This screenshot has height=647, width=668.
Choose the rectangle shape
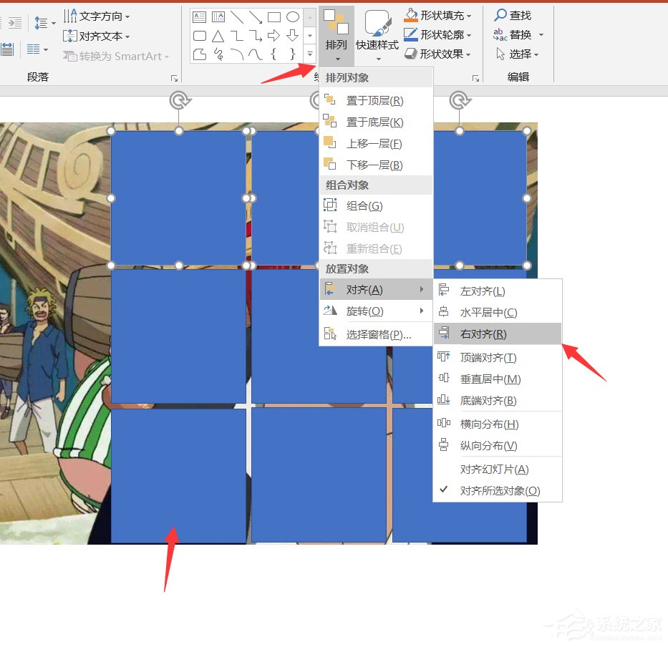coord(274,17)
